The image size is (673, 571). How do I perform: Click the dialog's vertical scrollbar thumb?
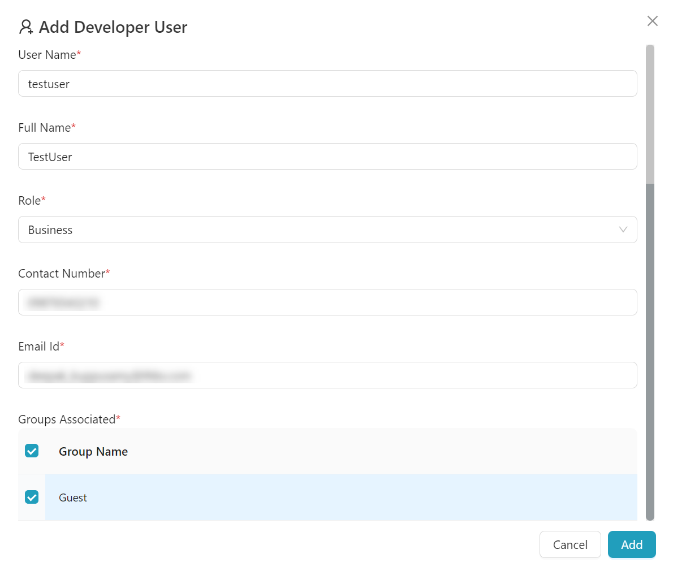pos(650,113)
